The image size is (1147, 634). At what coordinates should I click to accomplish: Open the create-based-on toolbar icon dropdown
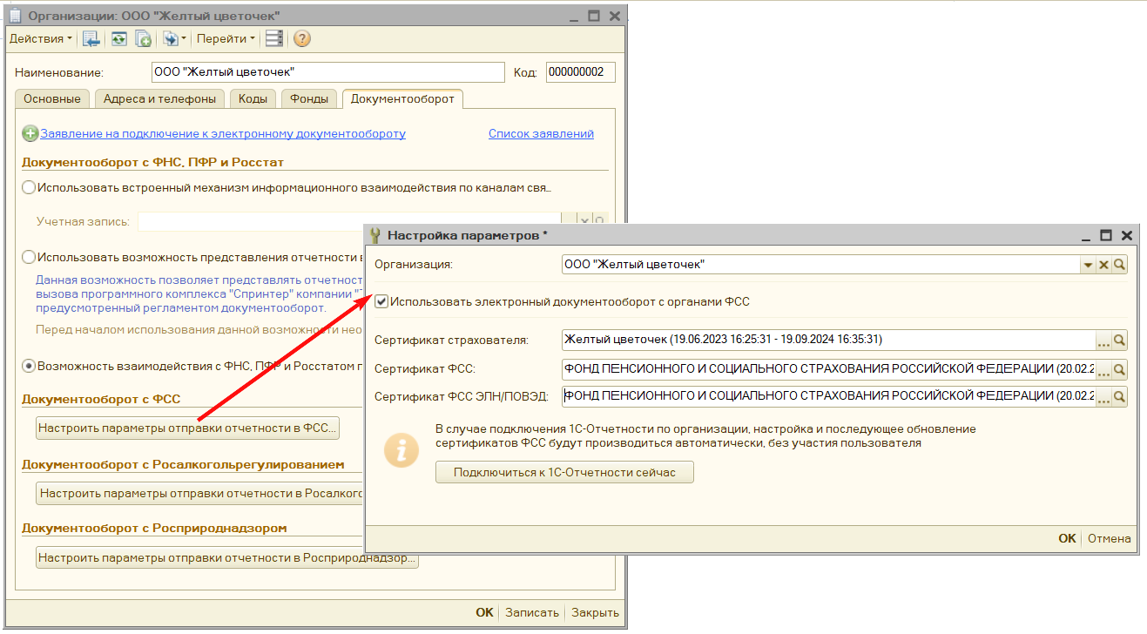174,38
